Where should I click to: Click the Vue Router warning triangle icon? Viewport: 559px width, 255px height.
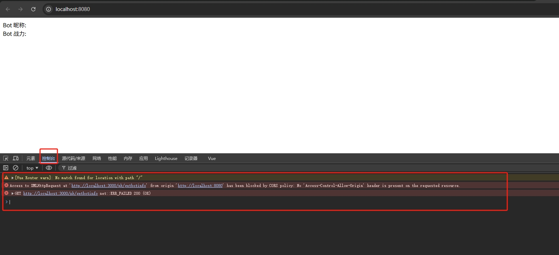[6, 178]
